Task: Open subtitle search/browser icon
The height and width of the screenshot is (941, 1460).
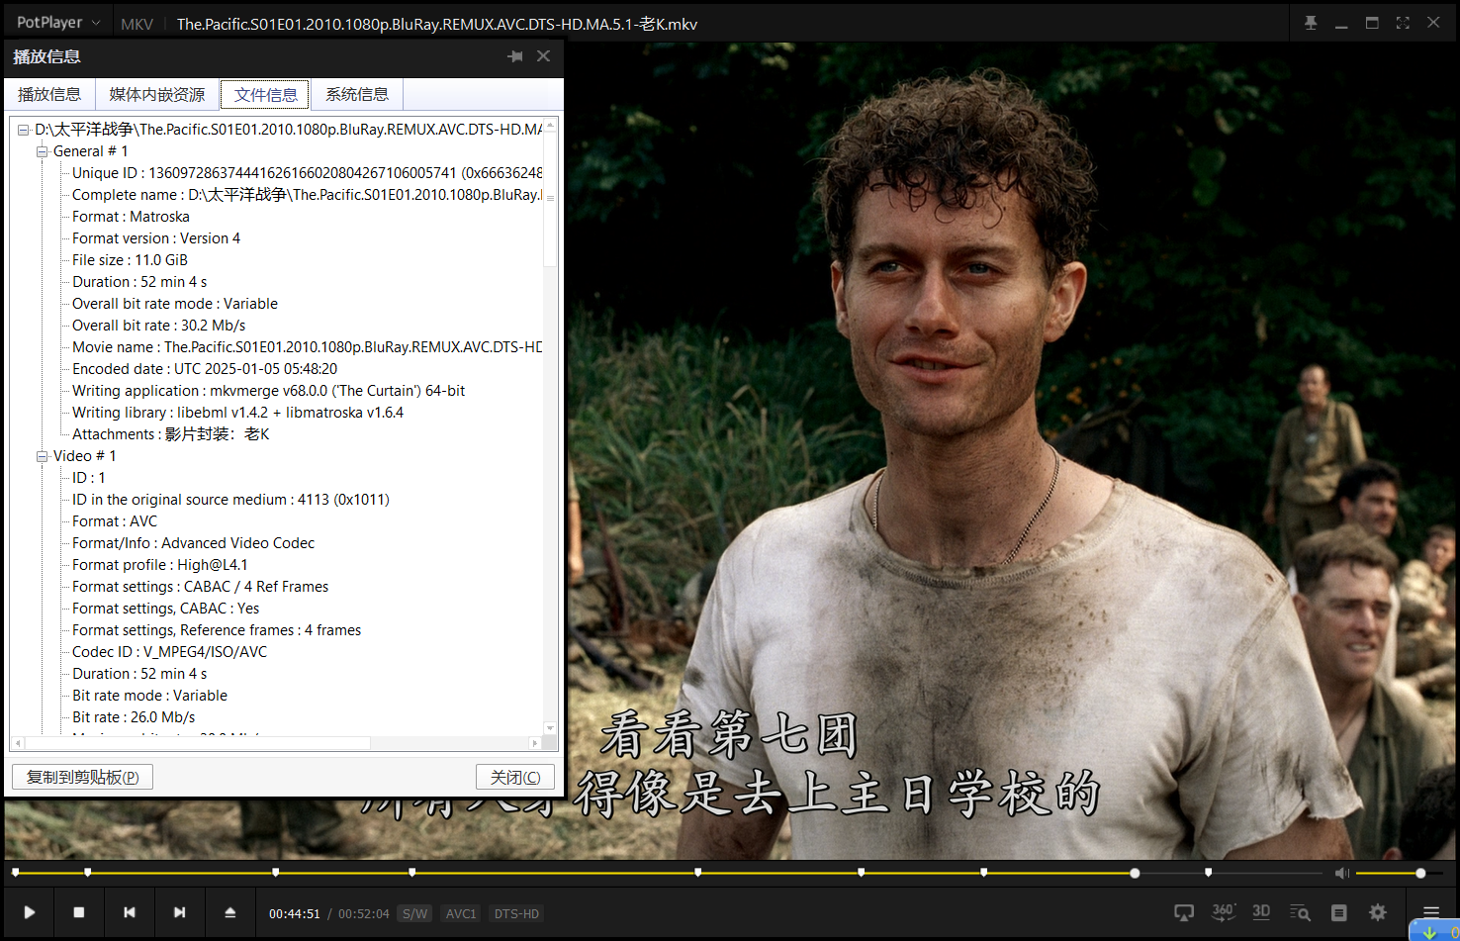Action: click(1300, 912)
